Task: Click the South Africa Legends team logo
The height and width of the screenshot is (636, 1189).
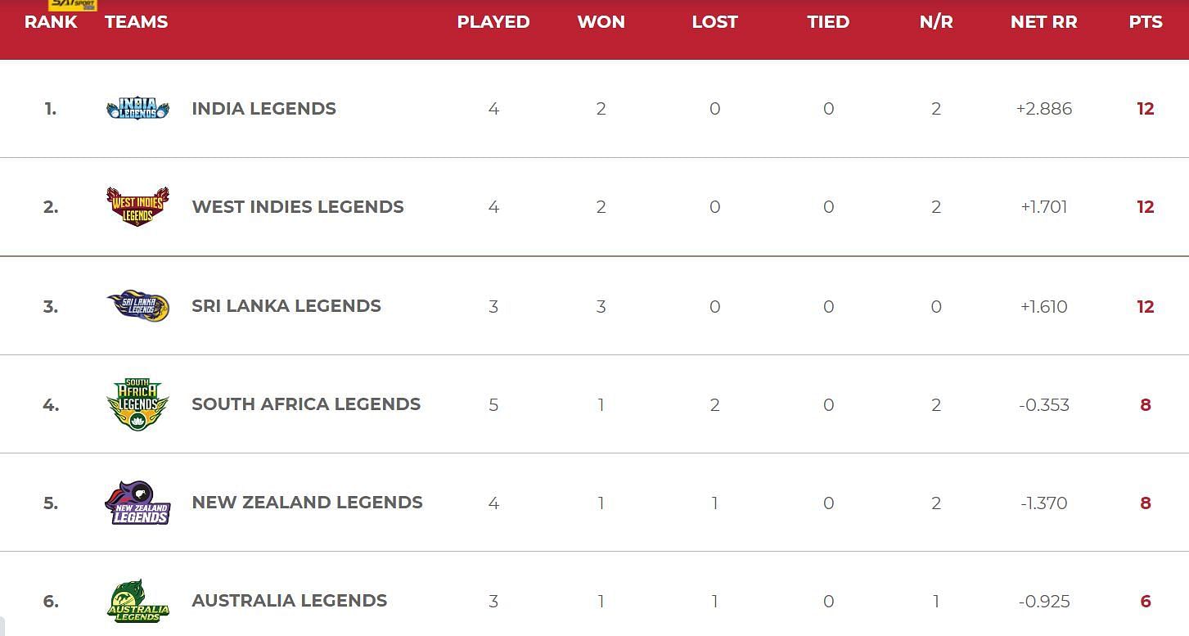Action: coord(137,404)
